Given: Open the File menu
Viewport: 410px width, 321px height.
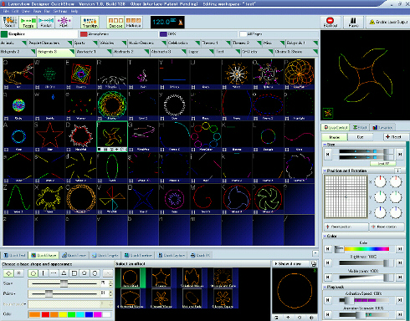Looking at the screenshot, I should [x=6, y=12].
